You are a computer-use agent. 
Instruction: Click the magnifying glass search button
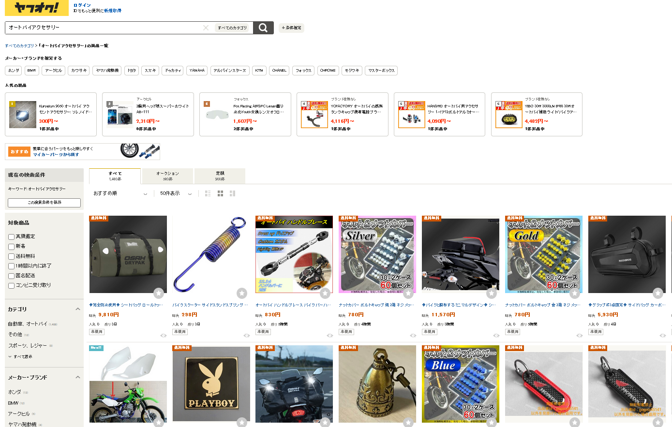tap(263, 28)
